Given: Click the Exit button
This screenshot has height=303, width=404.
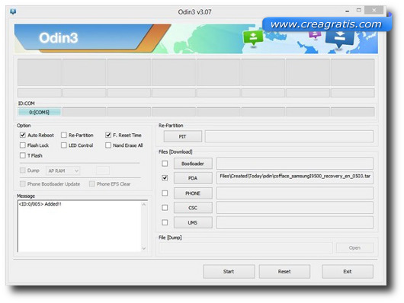Looking at the screenshot, I should (x=348, y=271).
